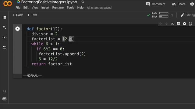The image size is (195, 109).
Task: Click the text 'def factor(12):'
Action: click(44, 29)
